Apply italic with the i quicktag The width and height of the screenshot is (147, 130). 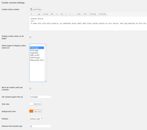tap(35, 14)
